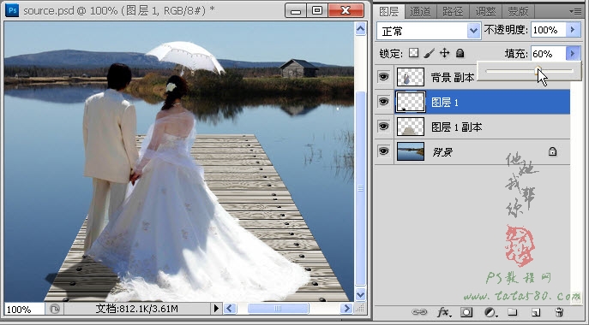Click the 图层 1 layer thumbnail
This screenshot has width=589, height=325.
tap(411, 102)
